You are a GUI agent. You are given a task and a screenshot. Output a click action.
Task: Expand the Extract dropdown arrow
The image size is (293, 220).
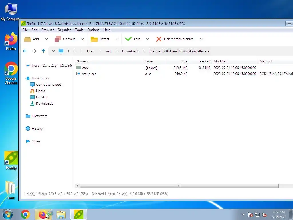pos(117,39)
